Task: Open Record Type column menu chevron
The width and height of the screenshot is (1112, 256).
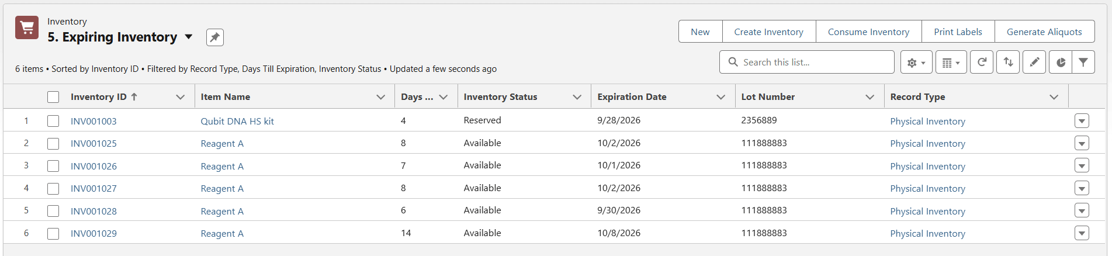Action: click(x=1054, y=97)
